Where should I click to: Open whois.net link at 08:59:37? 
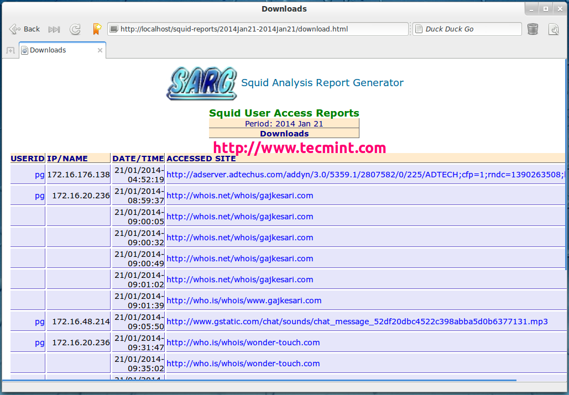[x=240, y=196]
